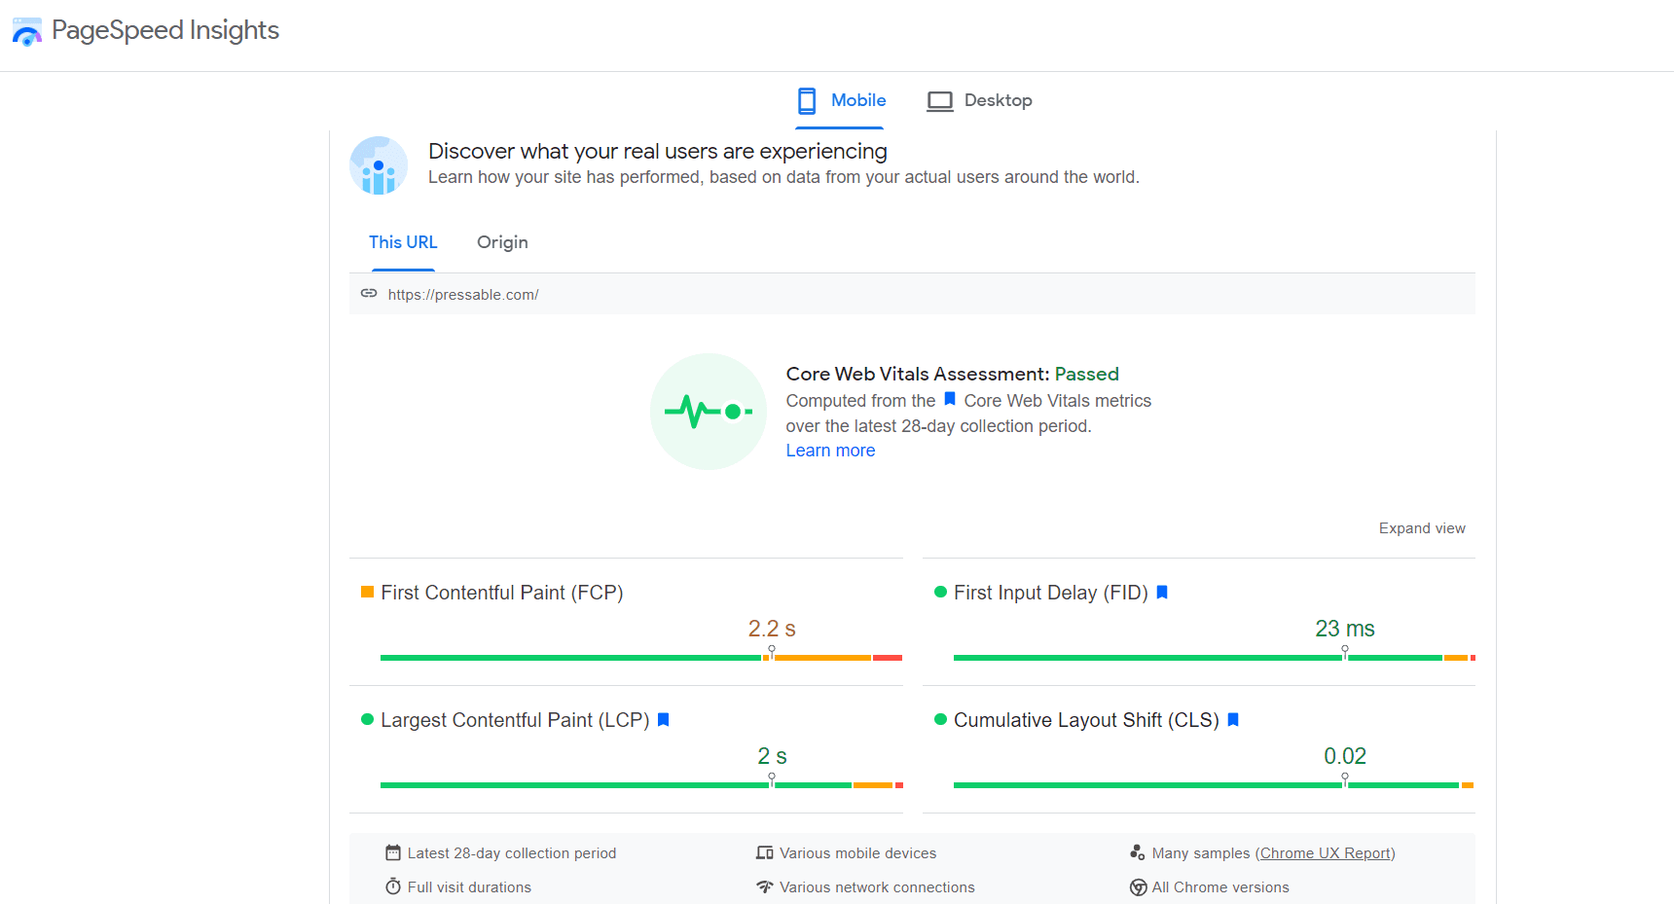Image resolution: width=1674 pixels, height=904 pixels.
Task: Switch to the Mobile tab
Action: [x=840, y=101]
